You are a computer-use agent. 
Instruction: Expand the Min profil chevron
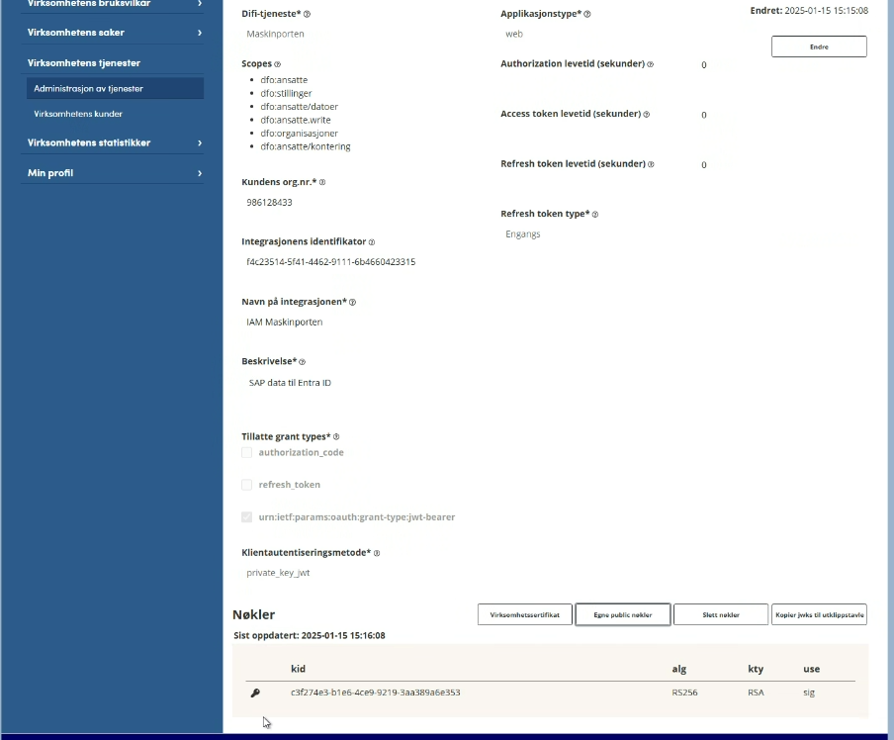[200, 173]
